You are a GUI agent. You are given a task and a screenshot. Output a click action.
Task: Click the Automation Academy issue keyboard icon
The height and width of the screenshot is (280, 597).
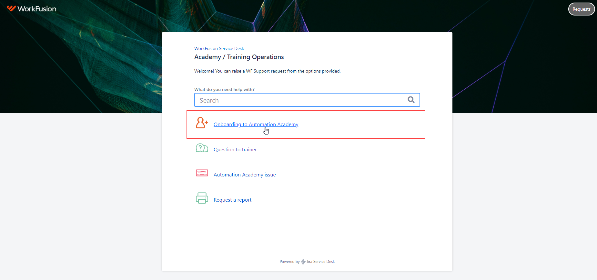coord(202,173)
